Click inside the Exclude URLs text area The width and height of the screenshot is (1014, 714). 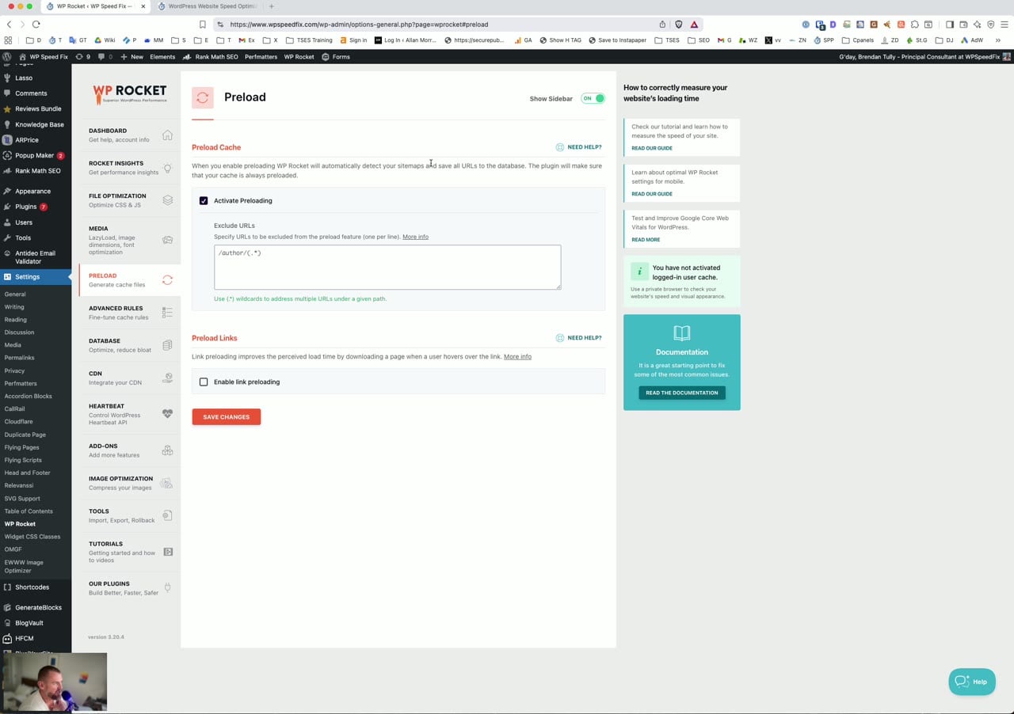[x=387, y=269]
